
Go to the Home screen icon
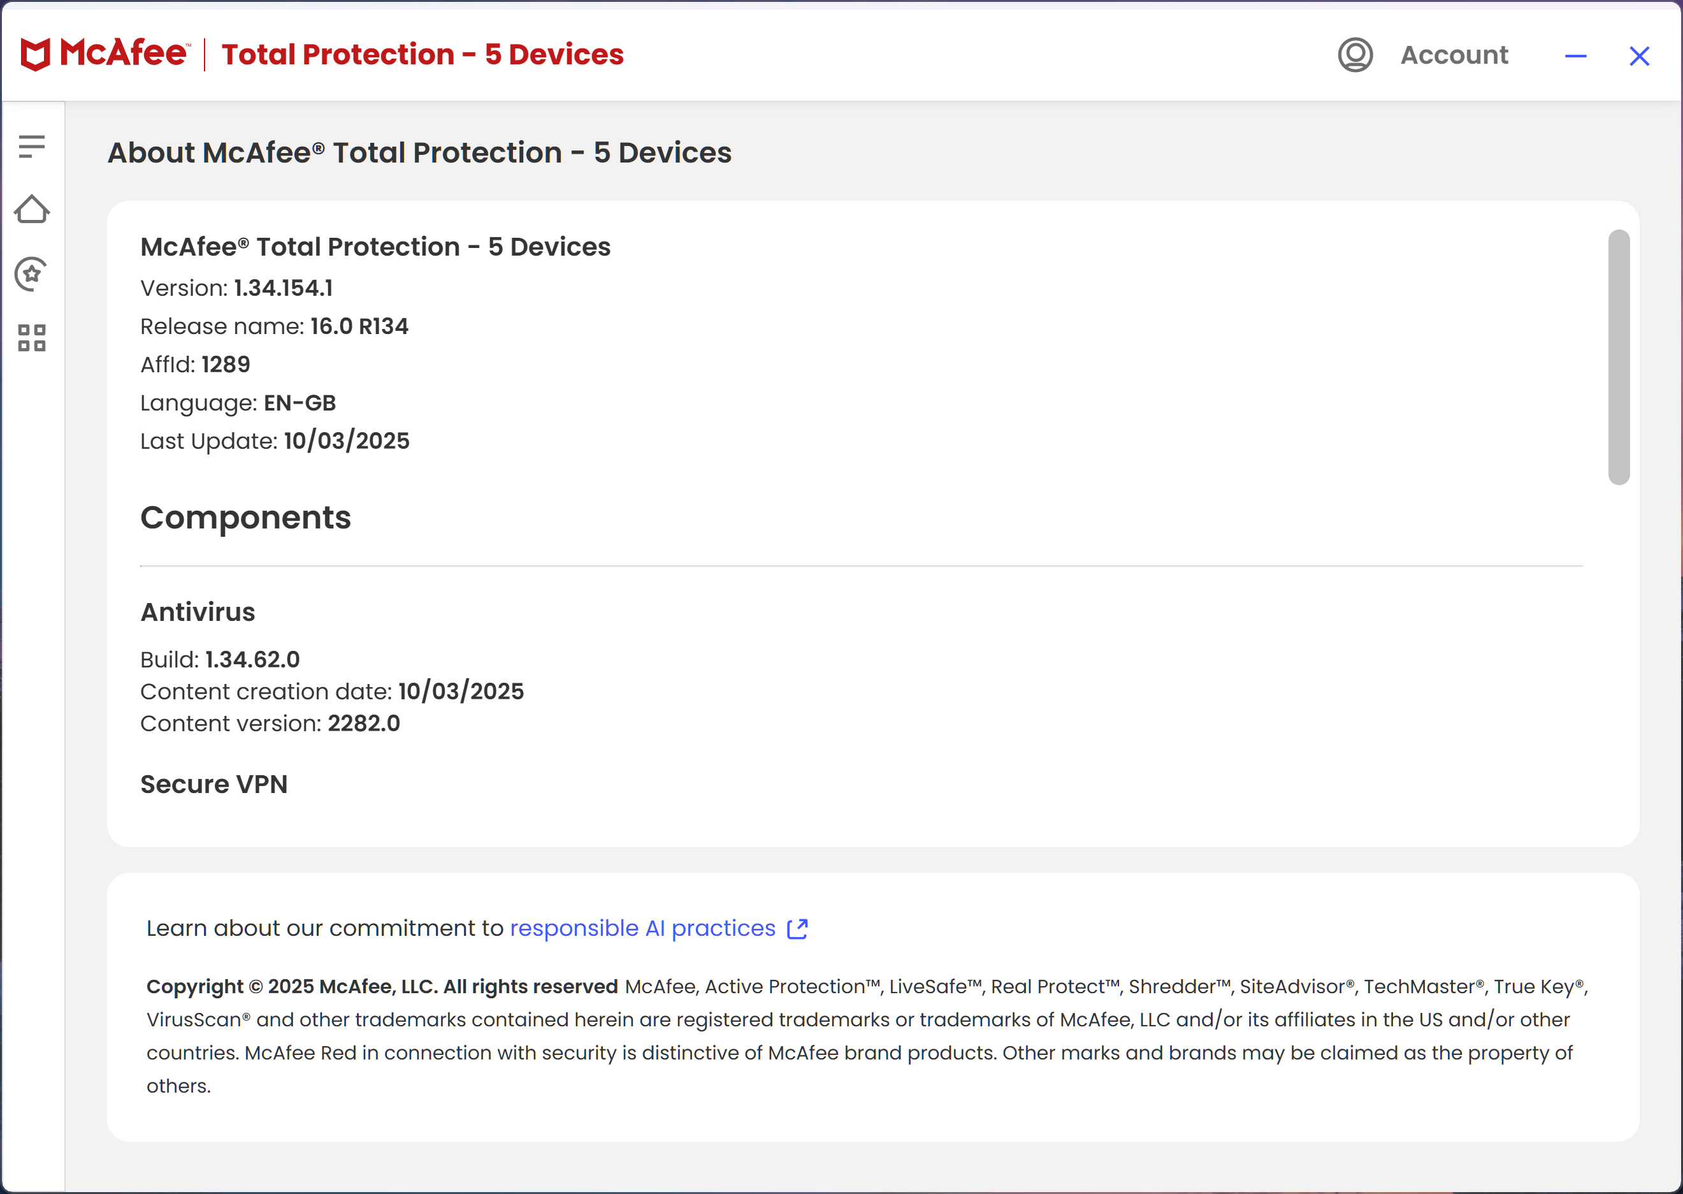(32, 210)
